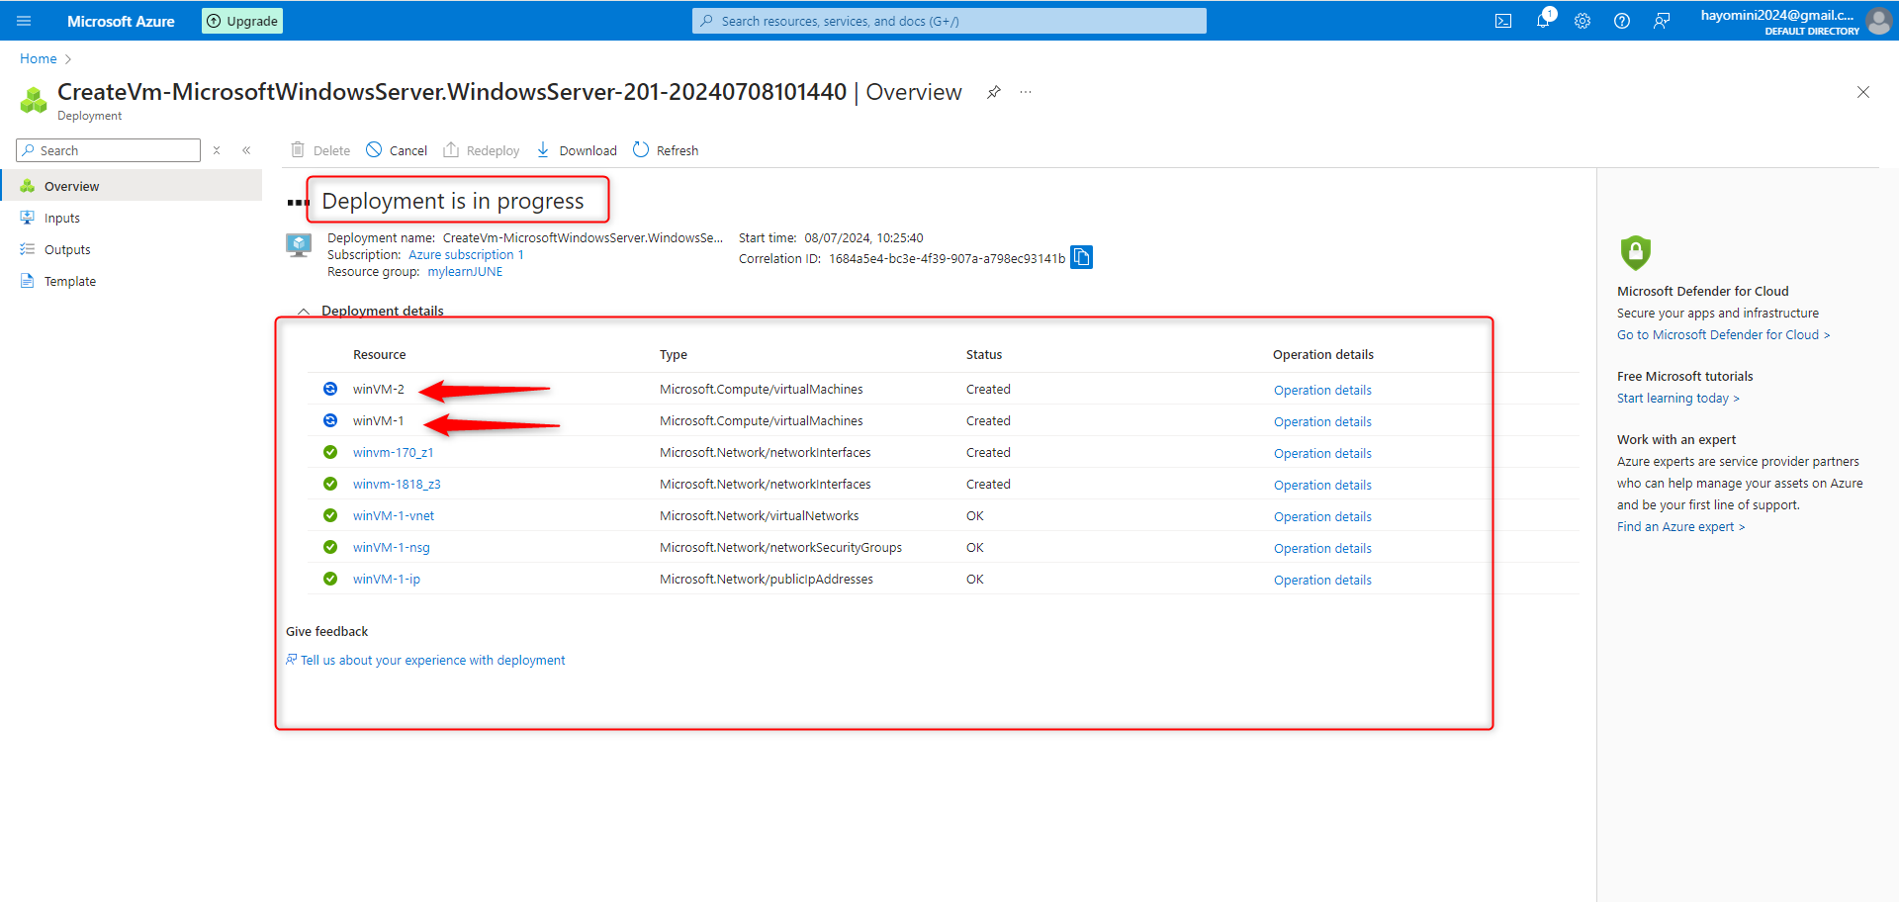Open the Help question mark menu
Viewport: 1899px width, 902px height.
(x=1622, y=21)
